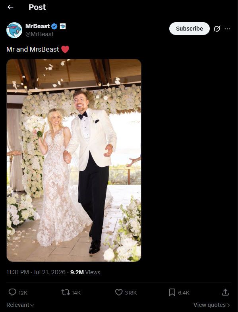Reply to the post via comment icon
Screen dimensions: 238x312
12,292
